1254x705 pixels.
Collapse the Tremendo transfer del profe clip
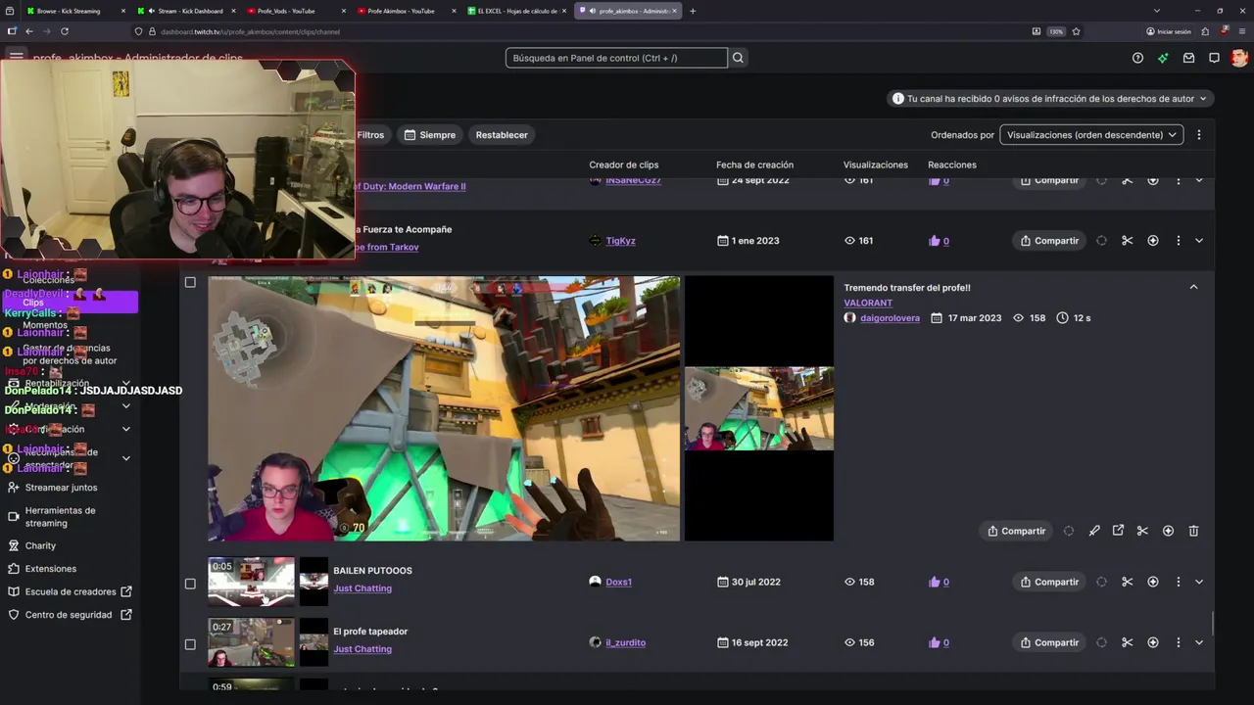[1193, 287]
